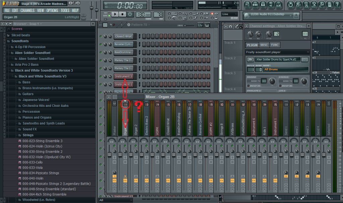Open the CHANNELS menu
This screenshot has width=343, height=203.
(x=27, y=10)
